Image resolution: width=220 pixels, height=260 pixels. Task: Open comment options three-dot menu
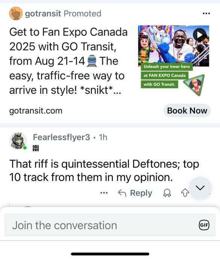104,193
